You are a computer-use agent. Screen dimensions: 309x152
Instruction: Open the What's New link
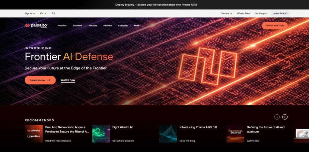pyautogui.click(x=244, y=14)
